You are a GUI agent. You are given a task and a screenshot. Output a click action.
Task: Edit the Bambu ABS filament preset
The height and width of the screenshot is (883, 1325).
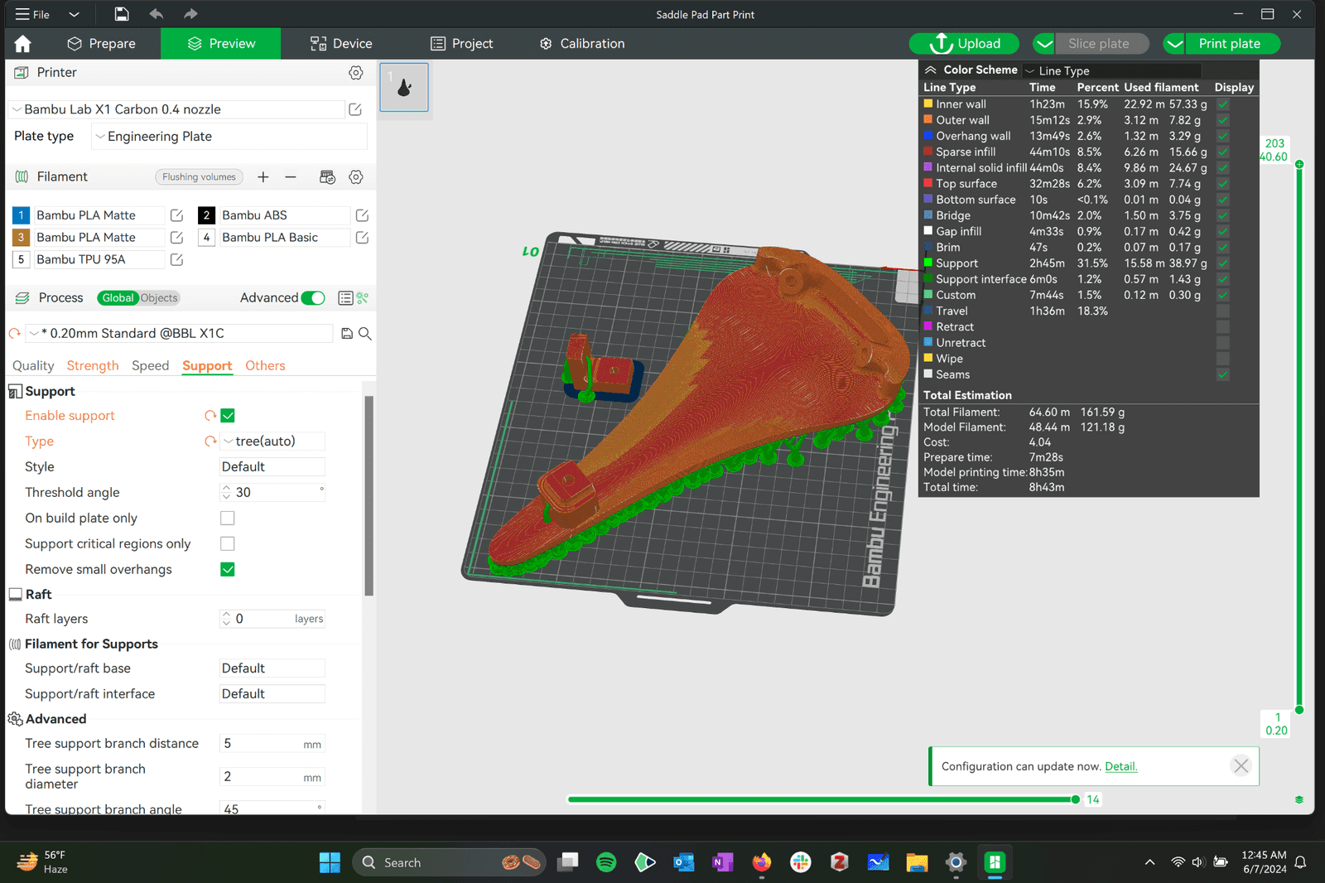click(x=362, y=215)
